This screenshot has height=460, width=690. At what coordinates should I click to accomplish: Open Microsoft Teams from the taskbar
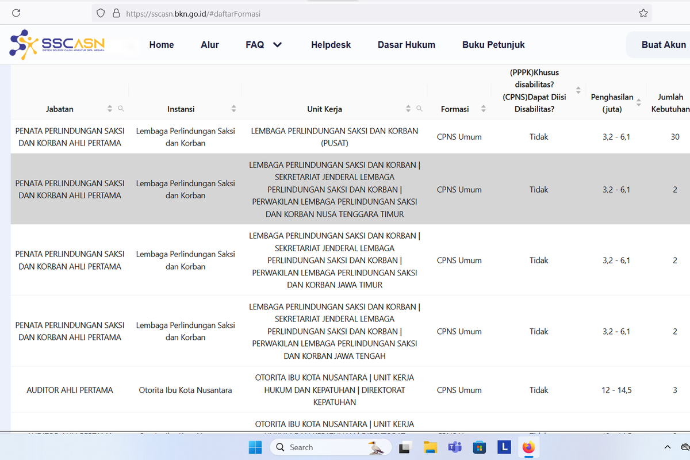point(455,447)
